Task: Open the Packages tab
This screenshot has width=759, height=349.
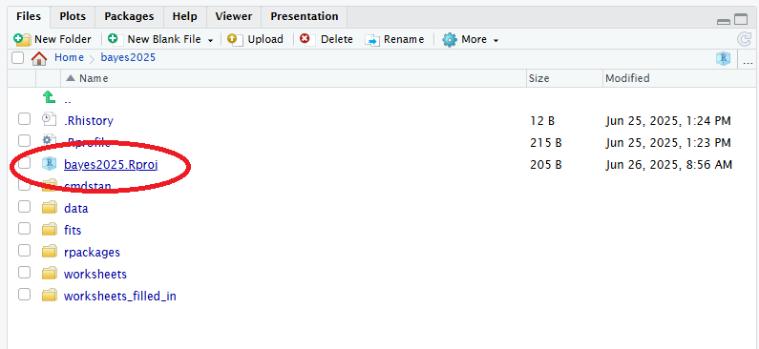Action: [x=129, y=16]
